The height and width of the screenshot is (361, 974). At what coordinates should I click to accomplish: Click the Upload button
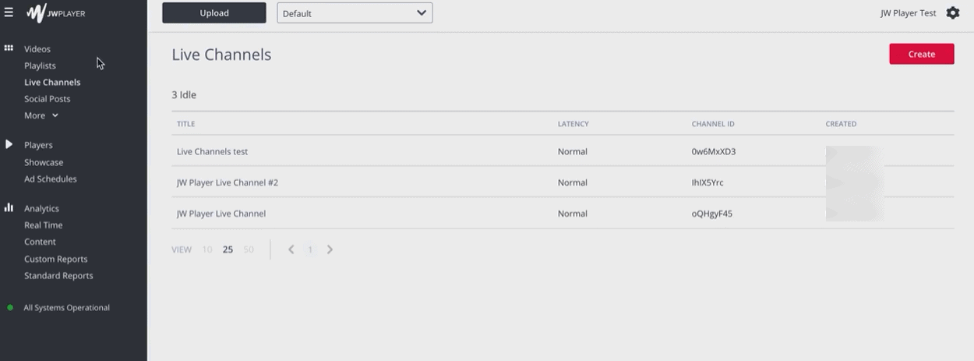214,13
